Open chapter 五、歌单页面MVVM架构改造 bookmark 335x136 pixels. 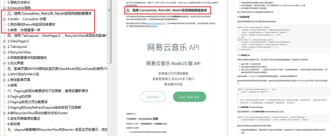(57, 69)
